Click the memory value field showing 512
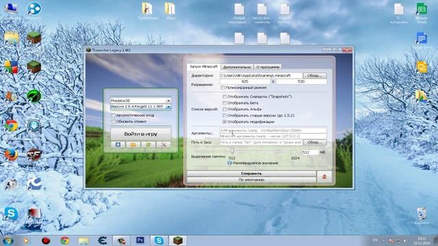This screenshot has height=246, width=438. coord(310,152)
